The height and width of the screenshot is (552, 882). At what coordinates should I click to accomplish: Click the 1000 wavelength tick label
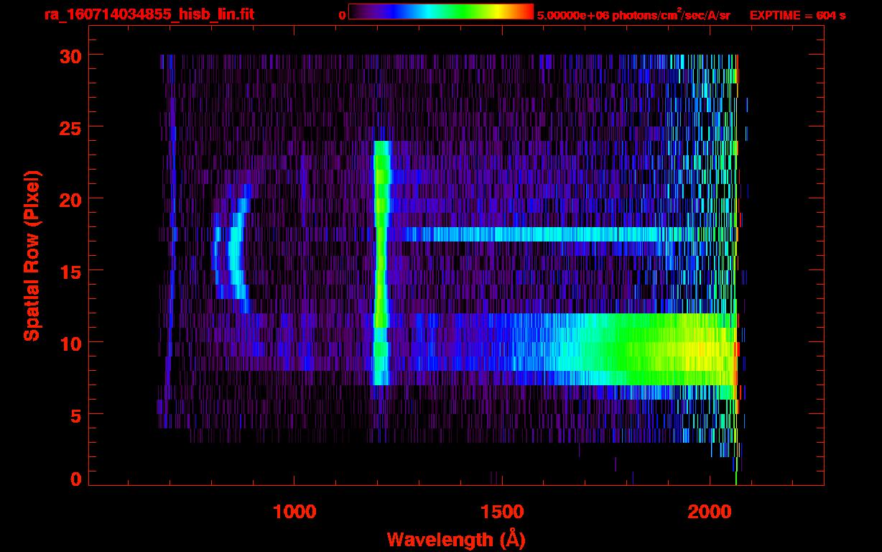(294, 511)
